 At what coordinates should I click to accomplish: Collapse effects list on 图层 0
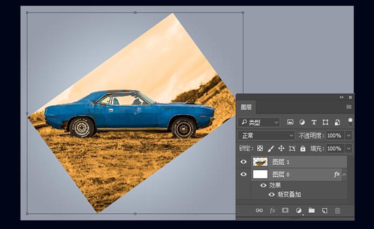(x=345, y=174)
